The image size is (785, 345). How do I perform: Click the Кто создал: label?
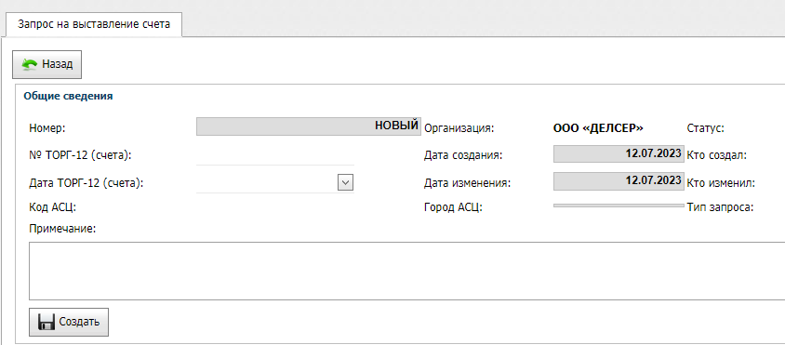pos(717,155)
